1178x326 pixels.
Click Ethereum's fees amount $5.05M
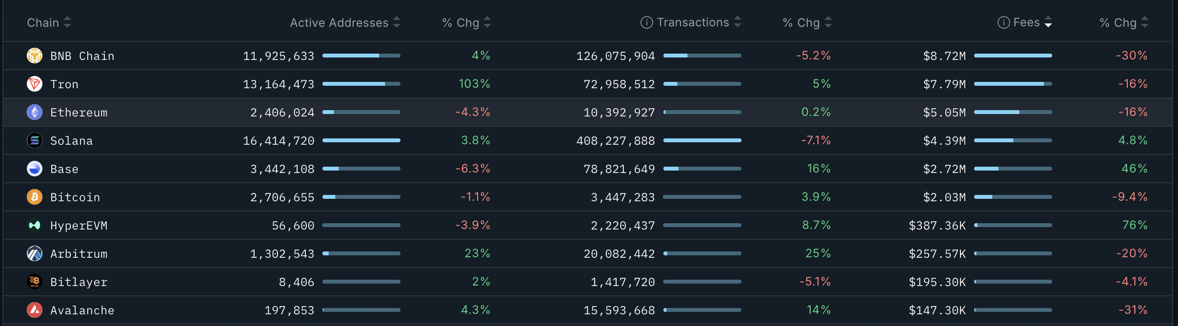(944, 113)
